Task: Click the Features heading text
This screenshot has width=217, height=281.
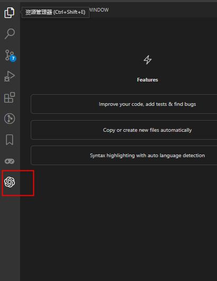Action: [148, 80]
